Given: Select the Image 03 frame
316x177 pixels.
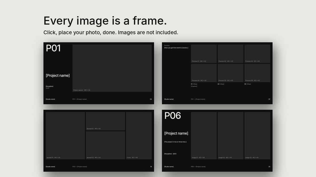Looking at the screenshot, I should [257, 136].
